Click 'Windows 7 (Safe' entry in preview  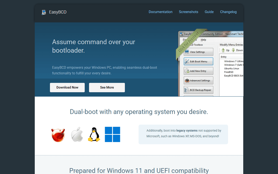[234, 65]
